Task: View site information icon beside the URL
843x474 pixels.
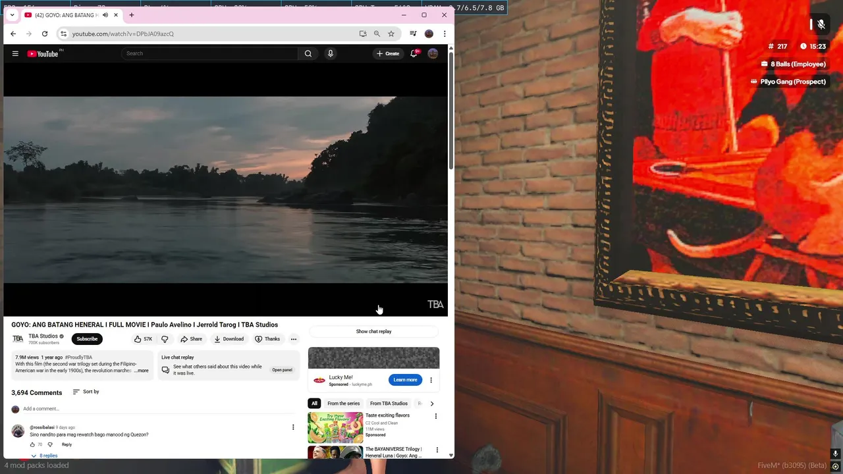Action: click(63, 34)
